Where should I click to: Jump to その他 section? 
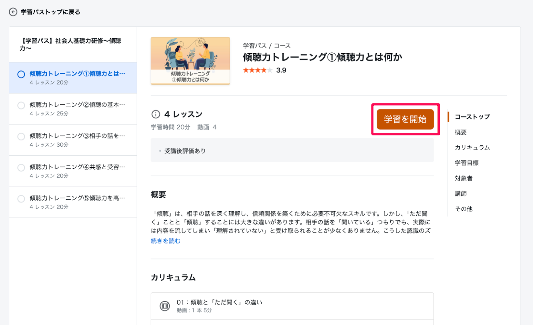(x=463, y=209)
